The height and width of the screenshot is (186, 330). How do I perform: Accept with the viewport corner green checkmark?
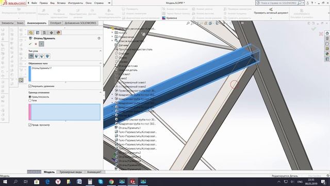[313, 29]
